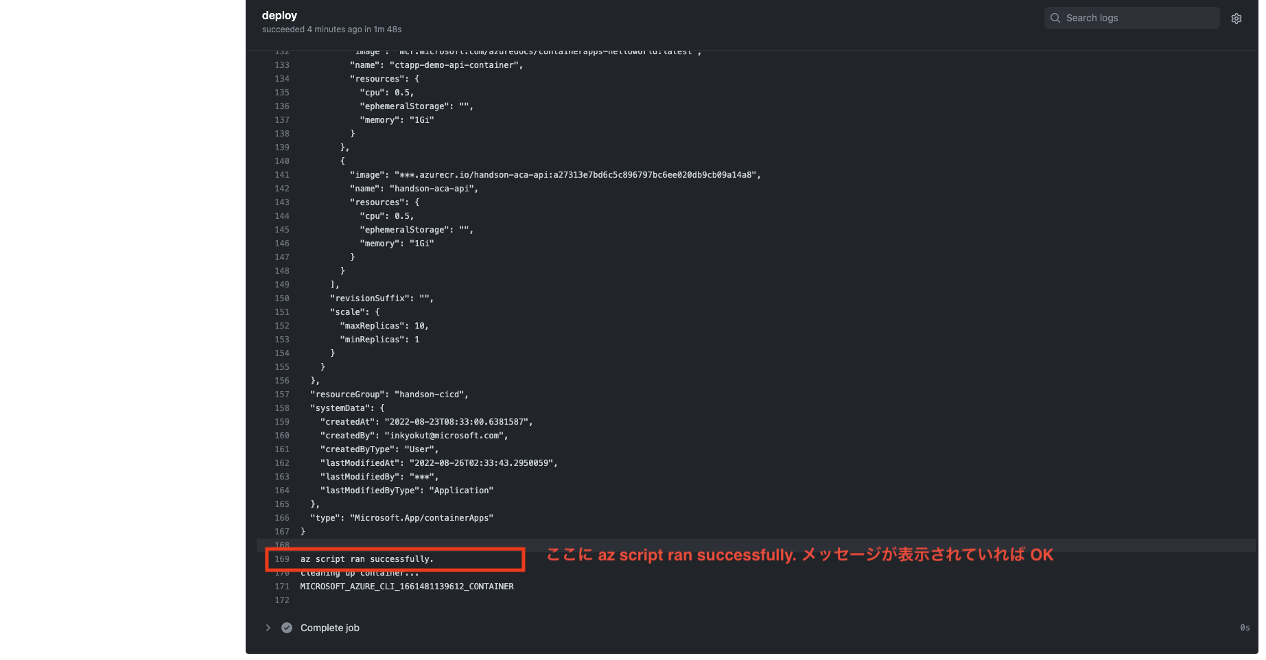Image resolution: width=1266 pixels, height=660 pixels.
Task: Expand the Complete job step chevron
Action: [268, 628]
